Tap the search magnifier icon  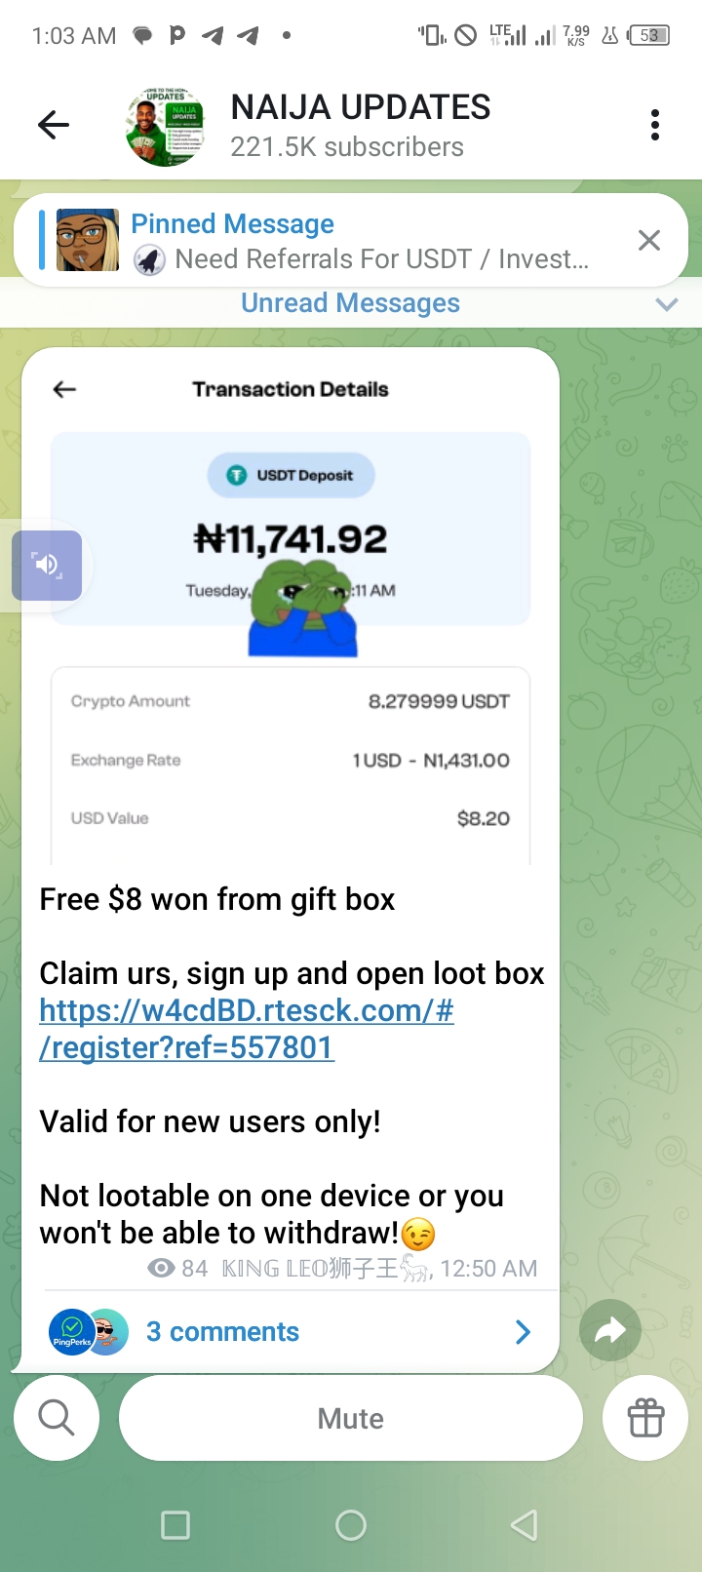tap(57, 1418)
